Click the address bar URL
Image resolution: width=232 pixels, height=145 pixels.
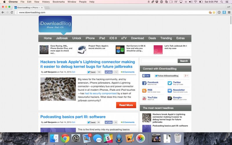pos(32,12)
